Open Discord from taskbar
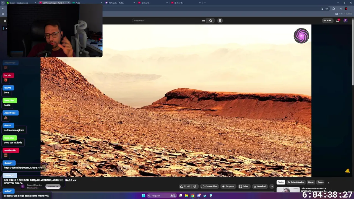354x199 pixels. (x=199, y=196)
